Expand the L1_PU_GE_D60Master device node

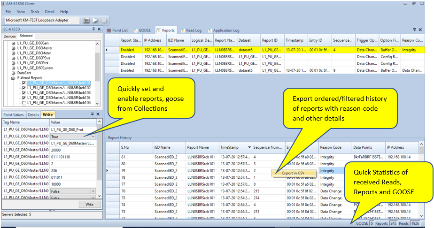[13, 48]
